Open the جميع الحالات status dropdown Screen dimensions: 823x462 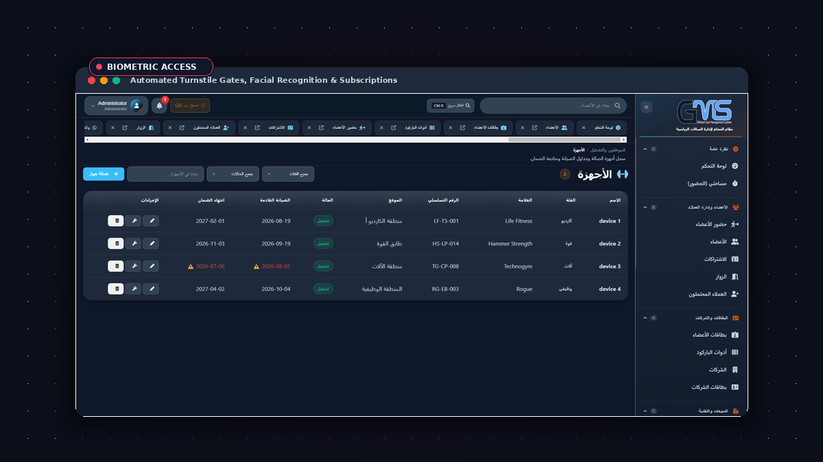(232, 175)
